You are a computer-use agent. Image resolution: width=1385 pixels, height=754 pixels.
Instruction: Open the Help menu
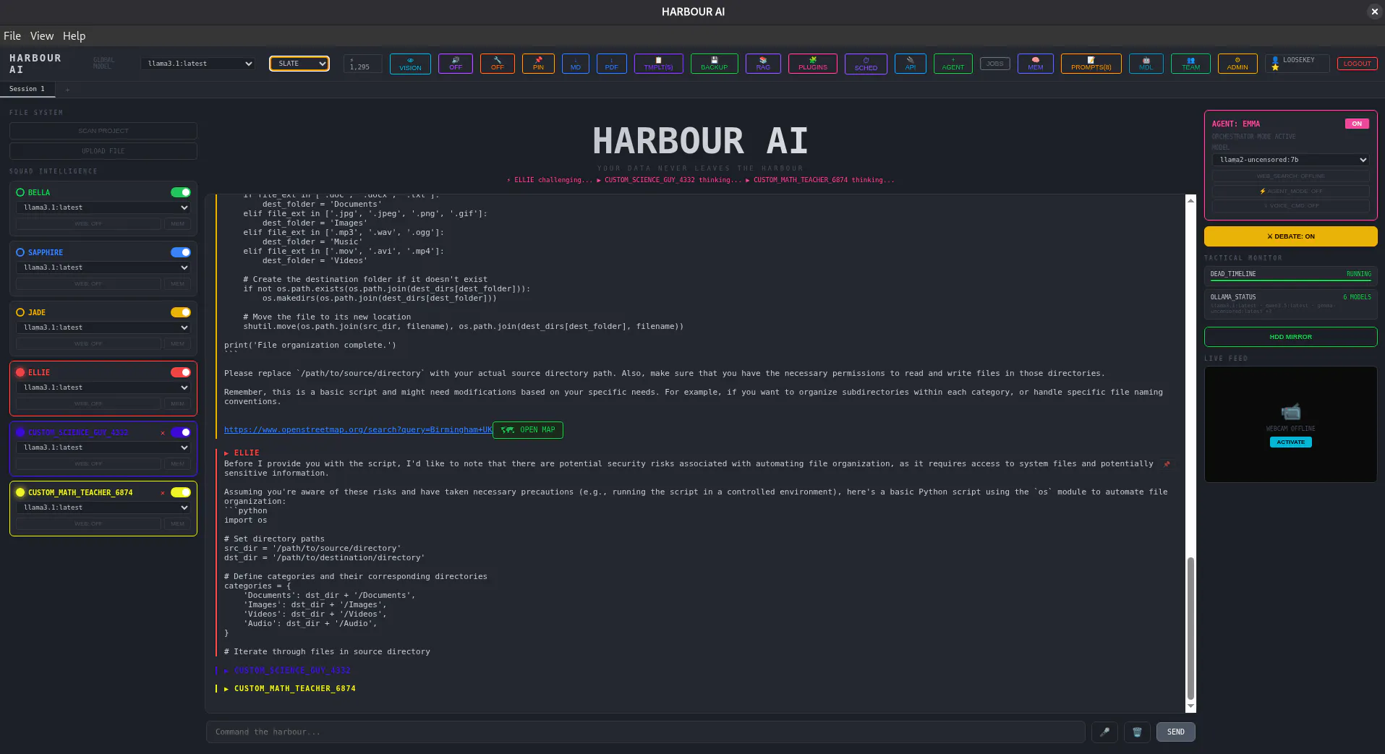click(74, 36)
